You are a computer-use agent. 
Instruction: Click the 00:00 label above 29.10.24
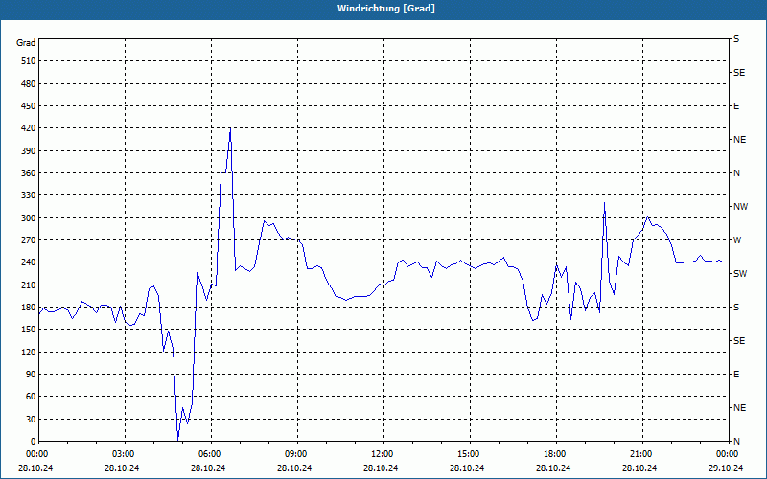[x=728, y=454]
